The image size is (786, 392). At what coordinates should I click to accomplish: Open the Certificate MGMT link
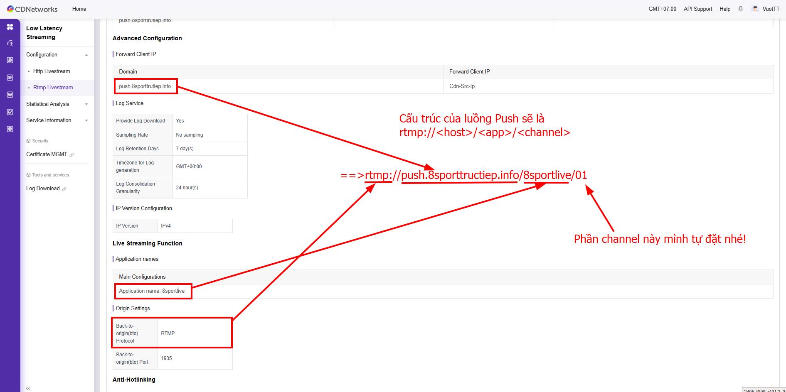[47, 154]
